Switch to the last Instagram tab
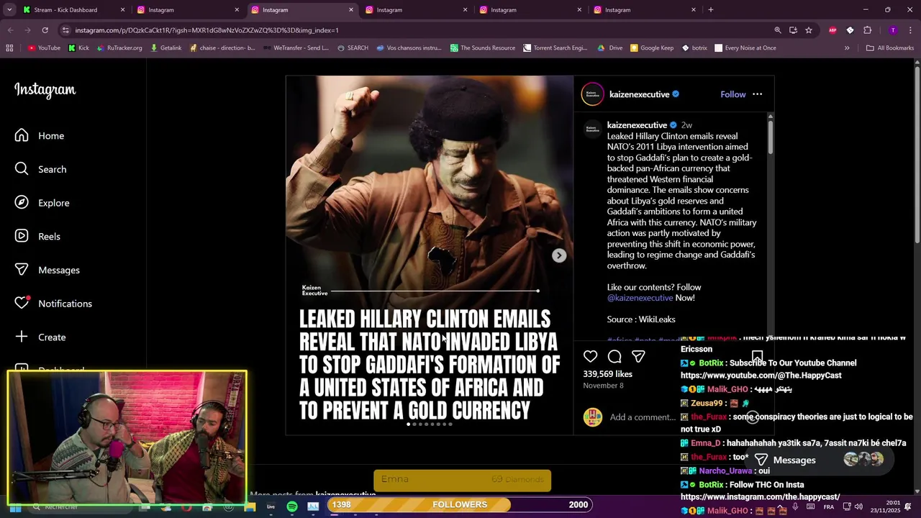 (x=645, y=10)
